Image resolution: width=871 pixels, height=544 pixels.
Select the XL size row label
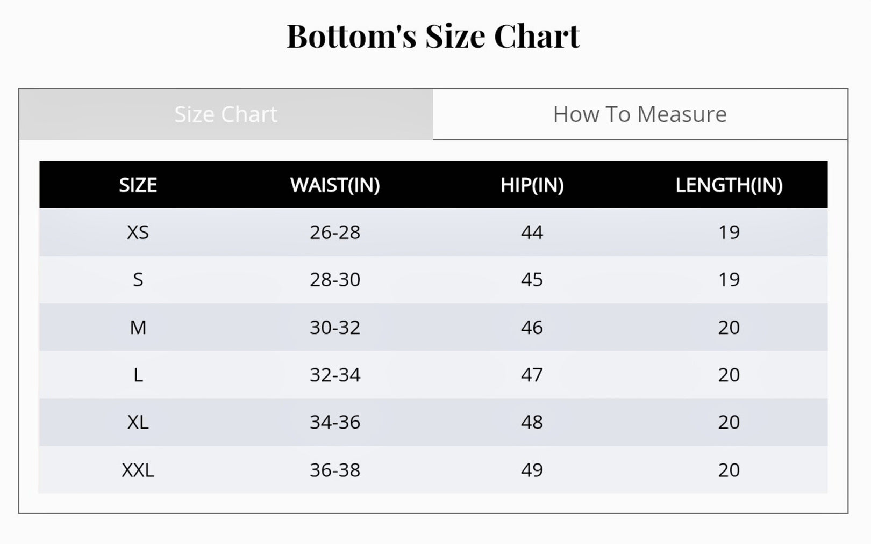pos(138,423)
